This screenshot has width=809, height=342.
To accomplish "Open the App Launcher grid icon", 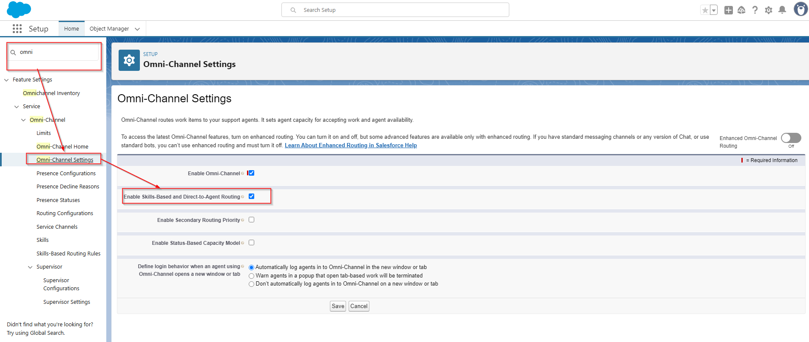I will pos(17,28).
